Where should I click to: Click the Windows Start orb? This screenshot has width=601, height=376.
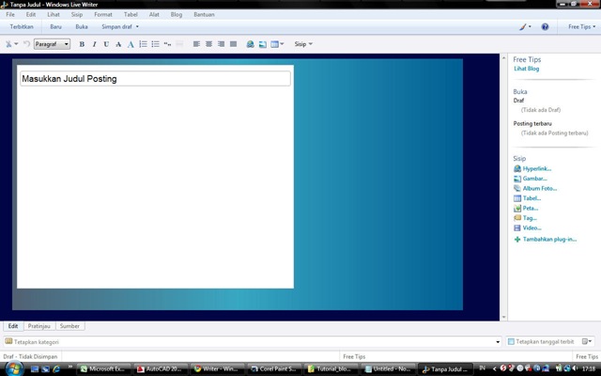click(14, 368)
